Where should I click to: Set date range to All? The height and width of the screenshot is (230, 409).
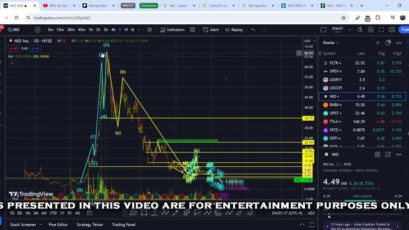point(77,213)
